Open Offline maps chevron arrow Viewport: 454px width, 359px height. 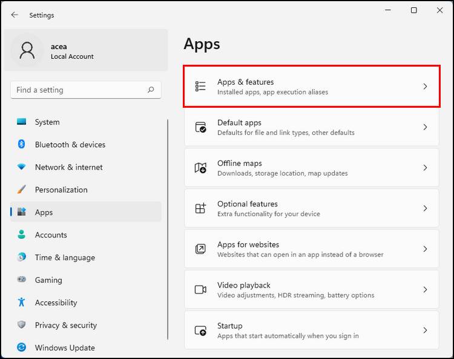425,168
